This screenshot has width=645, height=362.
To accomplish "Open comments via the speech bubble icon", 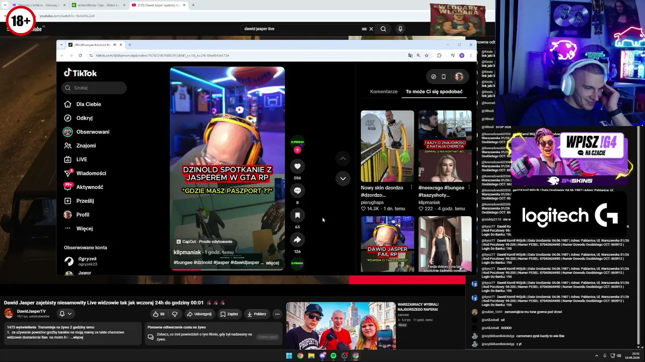I will (x=297, y=191).
